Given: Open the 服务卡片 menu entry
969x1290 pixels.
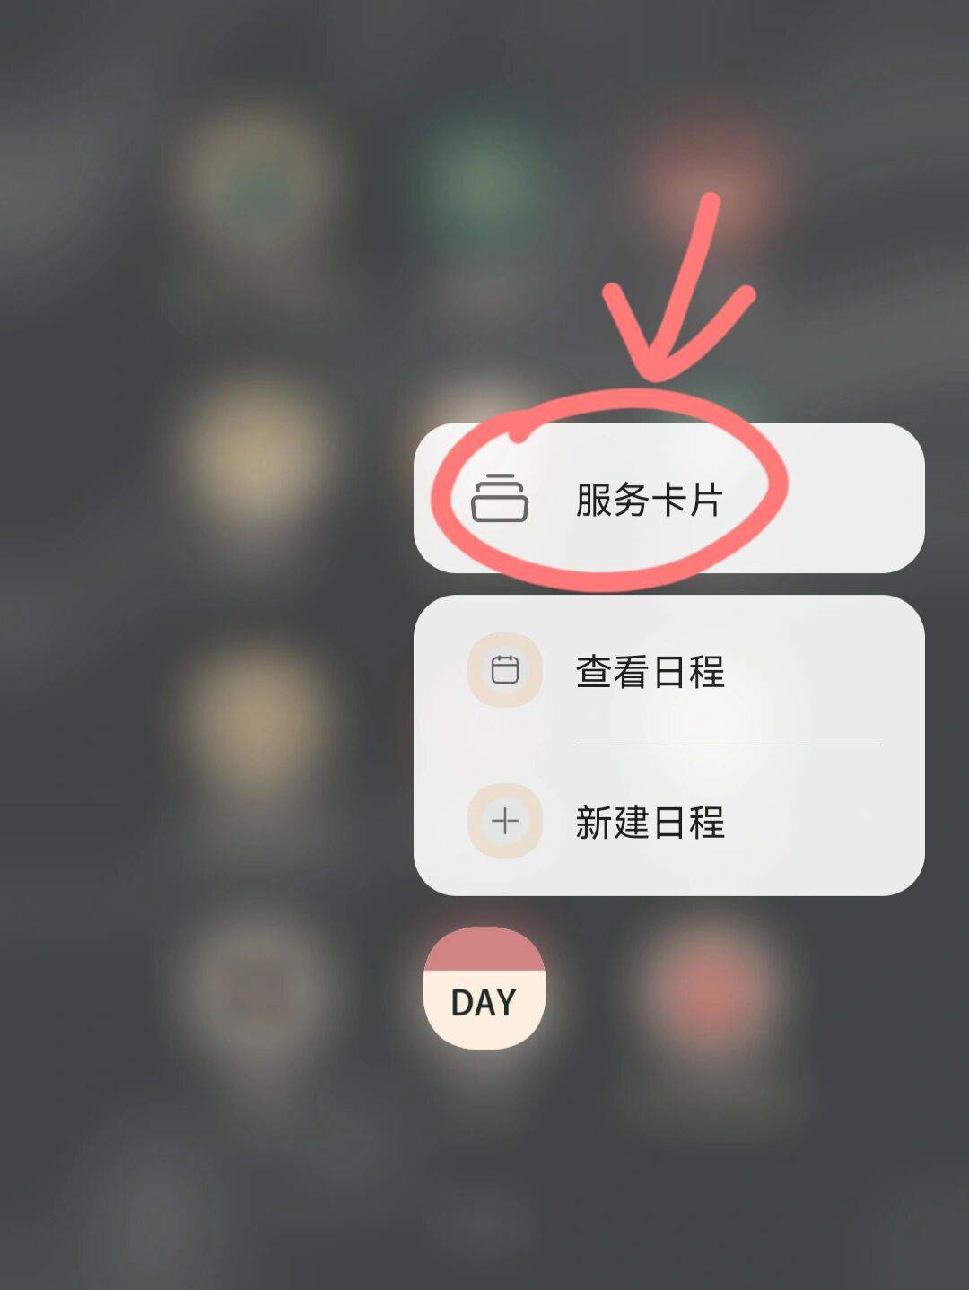Looking at the screenshot, I should coord(668,498).
